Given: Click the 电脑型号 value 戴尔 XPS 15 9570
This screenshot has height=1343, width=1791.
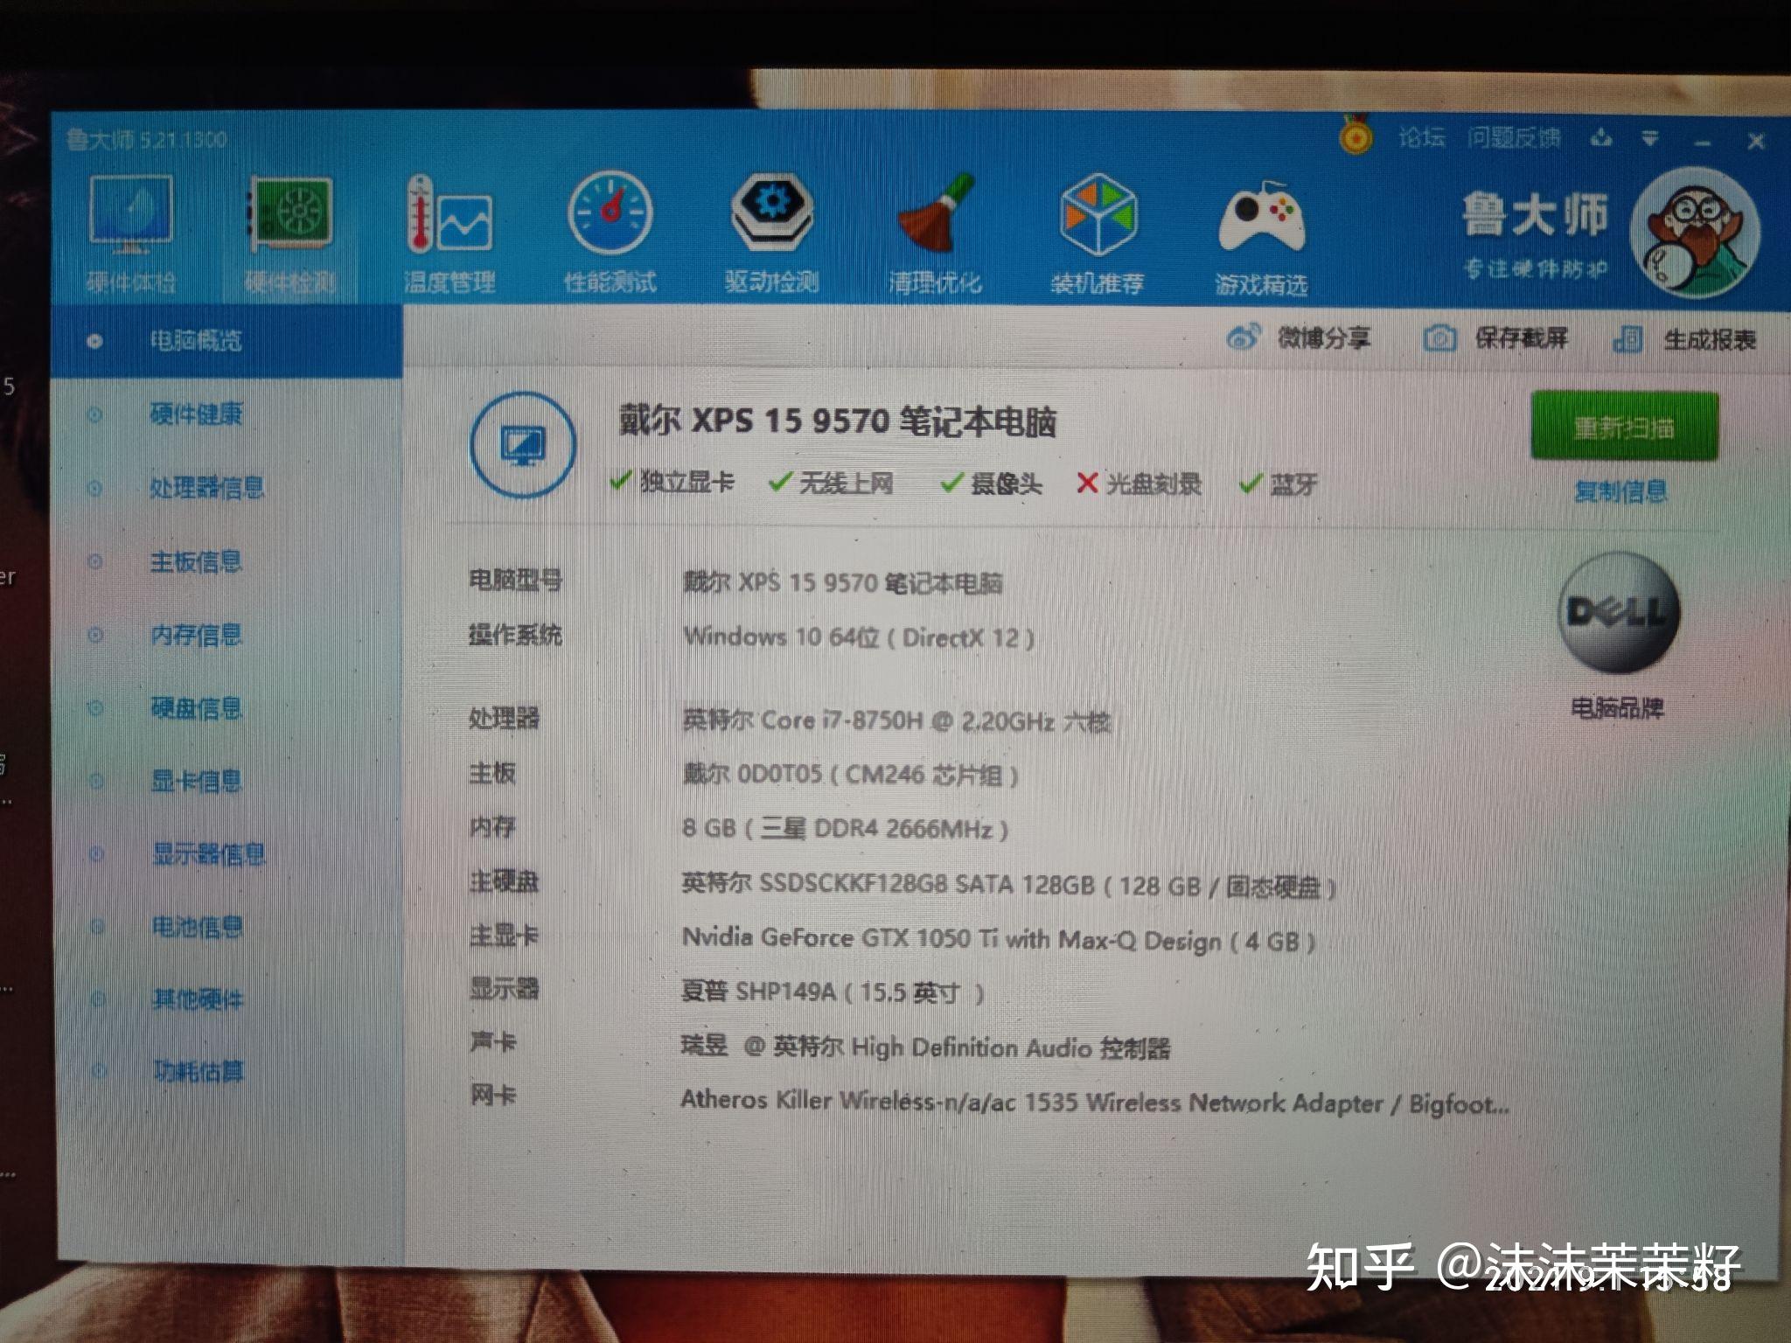Looking at the screenshot, I should (x=842, y=583).
